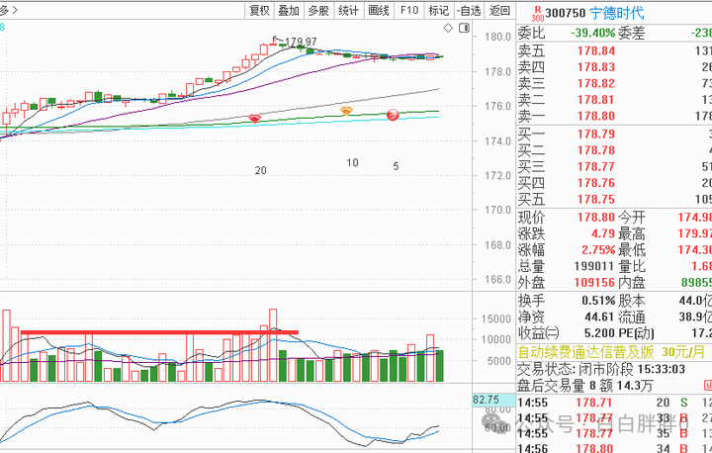Click the 净资 value 44.61
The height and width of the screenshot is (453, 712).
tap(599, 317)
